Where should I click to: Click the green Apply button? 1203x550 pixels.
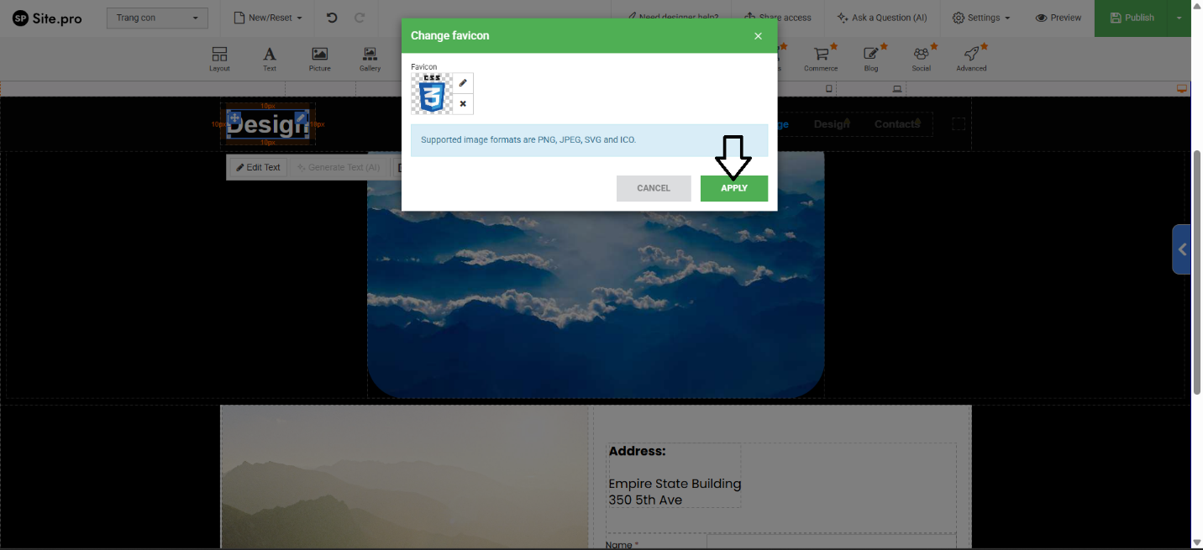click(733, 188)
